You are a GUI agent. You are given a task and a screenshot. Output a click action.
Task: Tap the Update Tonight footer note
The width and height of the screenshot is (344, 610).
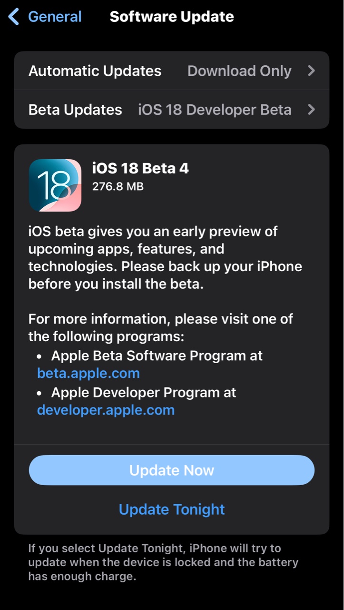pos(163,562)
